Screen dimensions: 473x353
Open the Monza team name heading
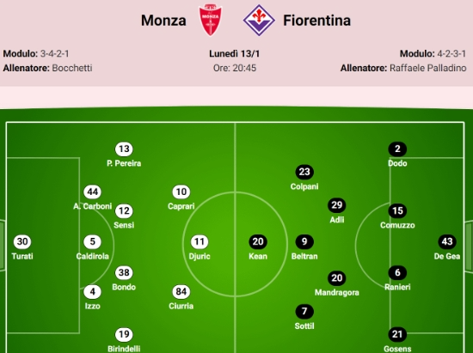[163, 21]
